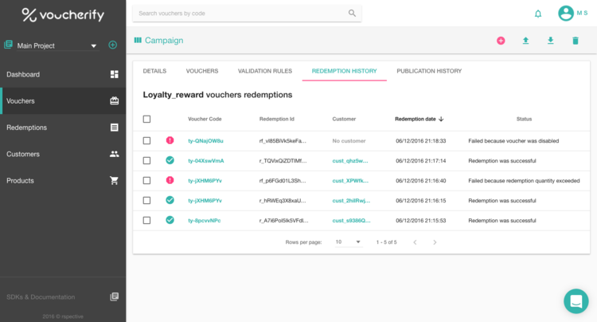Click the trash delete campaign icon
This screenshot has width=597, height=322.
coord(576,41)
